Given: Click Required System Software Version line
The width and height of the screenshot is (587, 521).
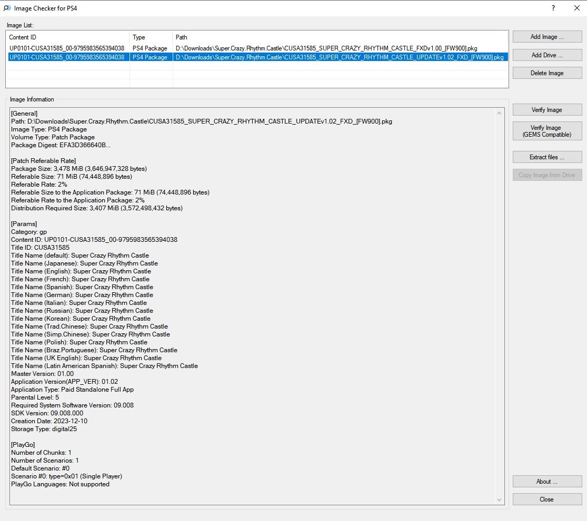Looking at the screenshot, I should [72, 405].
